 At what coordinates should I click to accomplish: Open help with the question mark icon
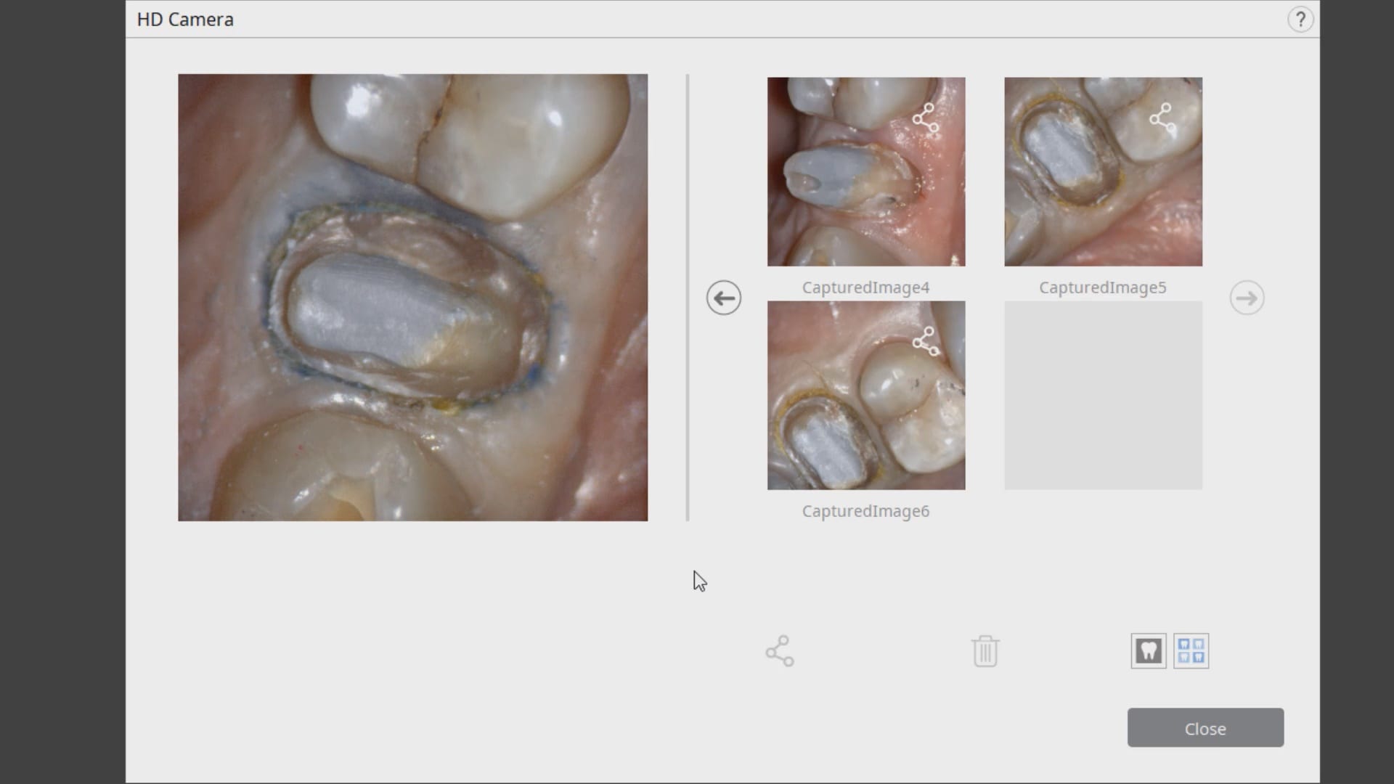coord(1300,20)
